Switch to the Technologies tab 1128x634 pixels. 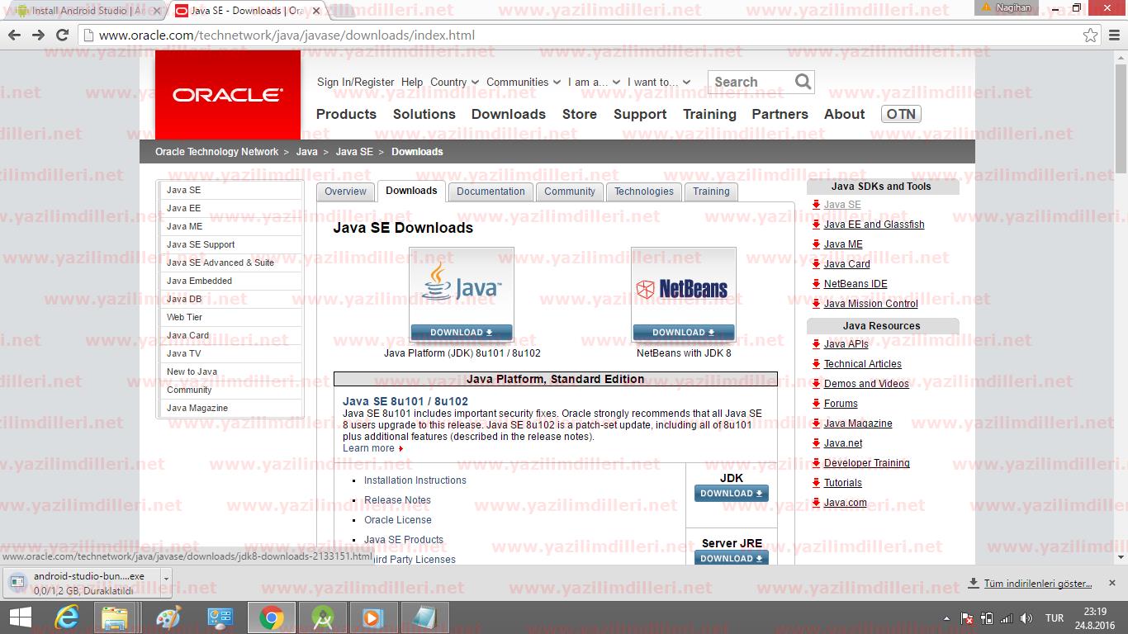click(644, 192)
